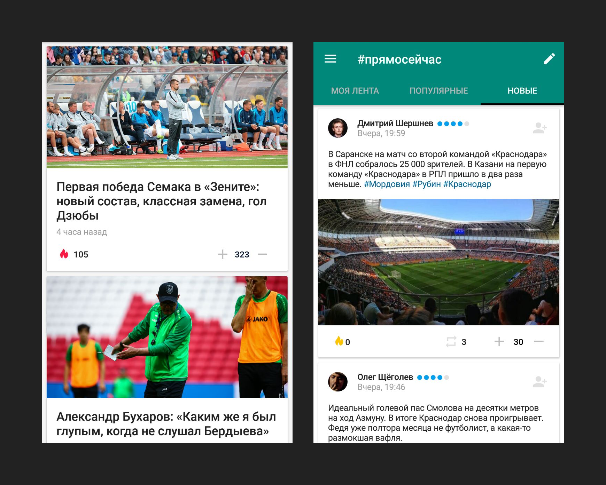The image size is (606, 485).
Task: Follow Олег Щёголев with the add-user icon
Action: 539,382
